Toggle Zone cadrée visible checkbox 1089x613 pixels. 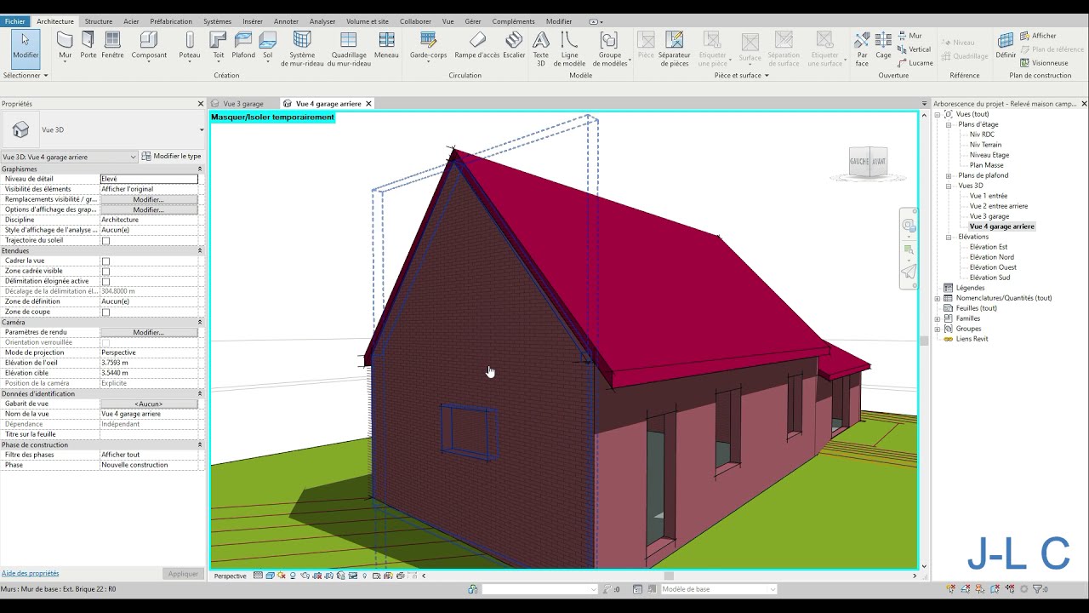click(x=105, y=272)
